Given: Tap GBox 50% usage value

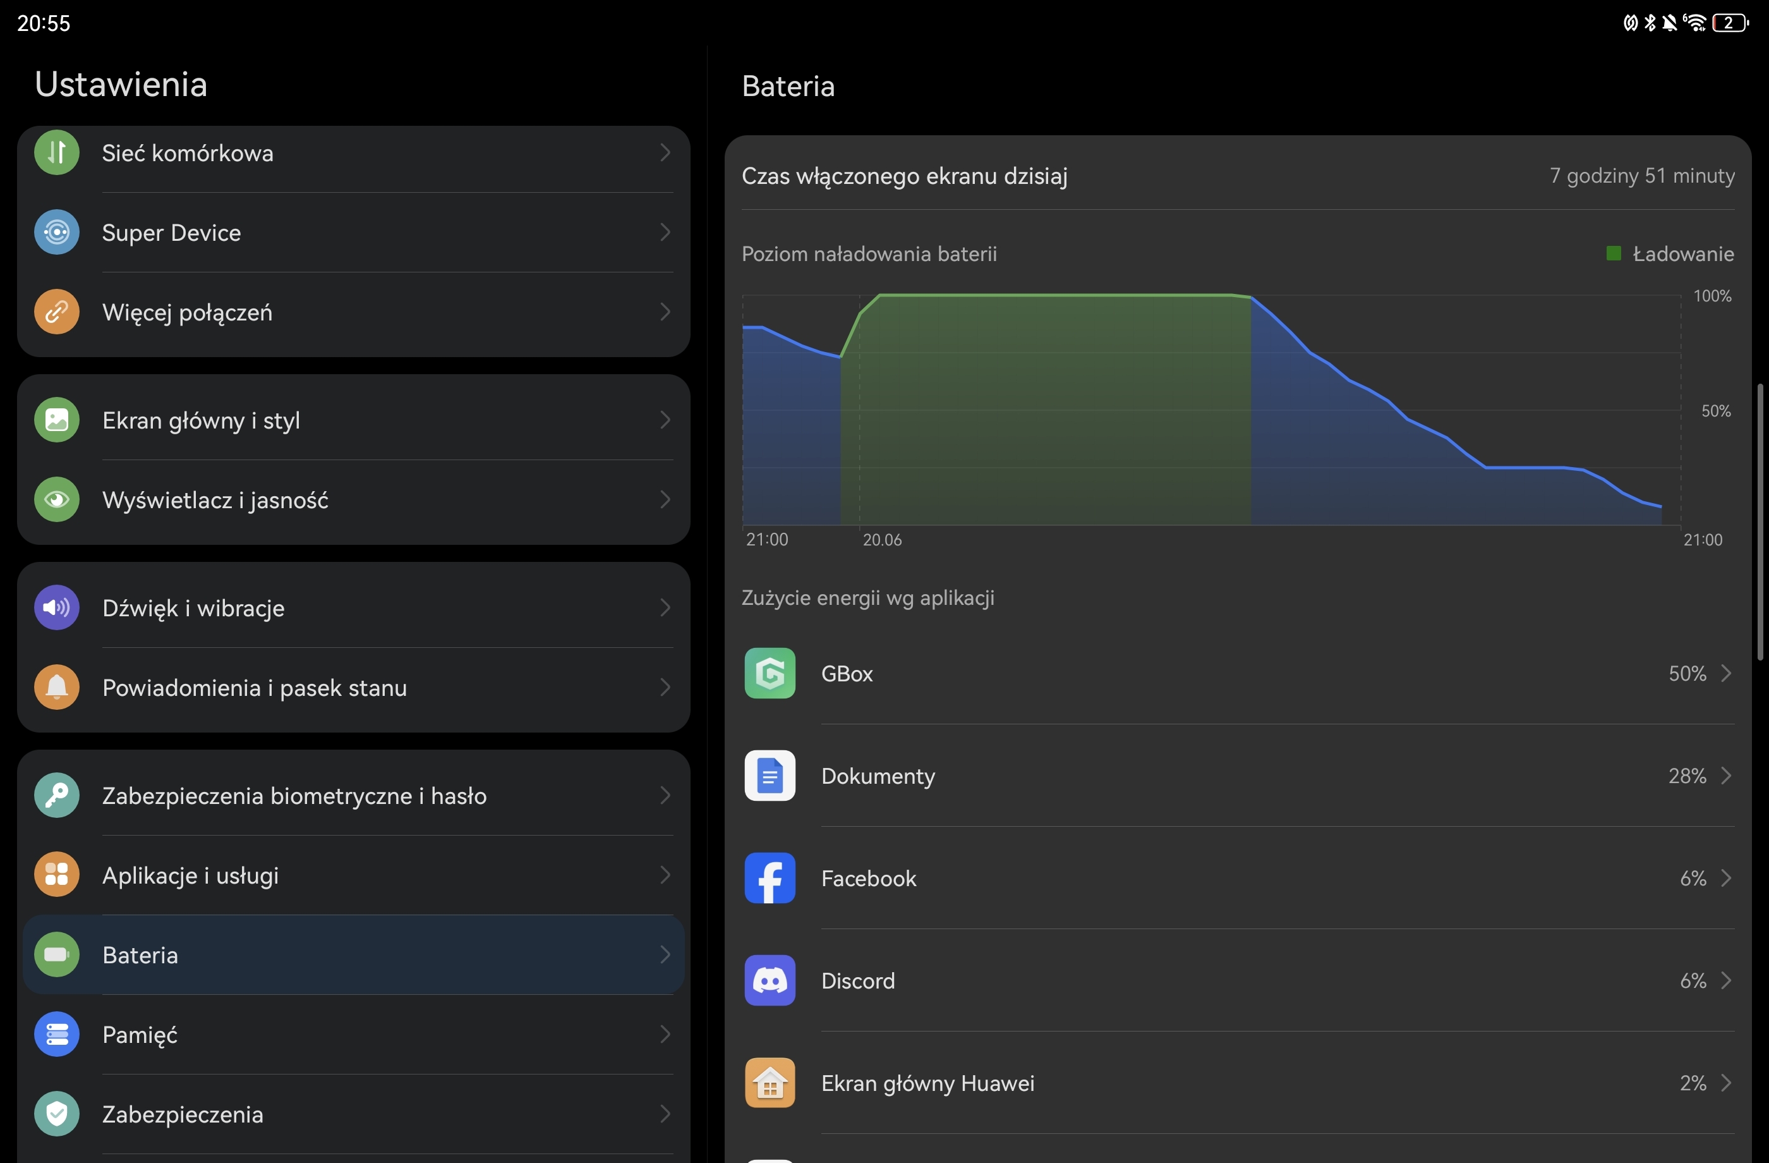Looking at the screenshot, I should 1687,673.
